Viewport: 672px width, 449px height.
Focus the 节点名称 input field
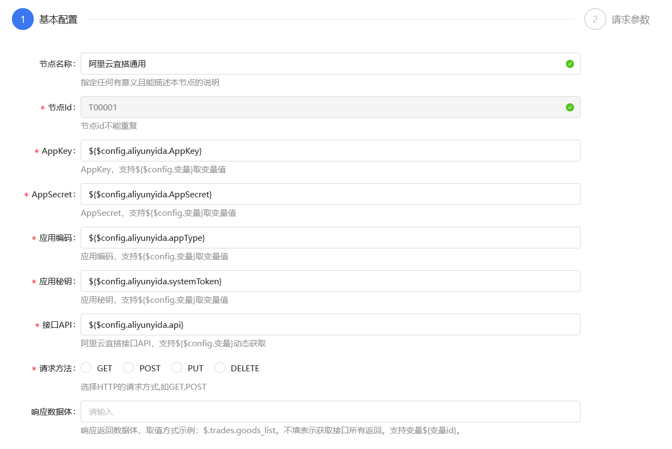[321, 64]
